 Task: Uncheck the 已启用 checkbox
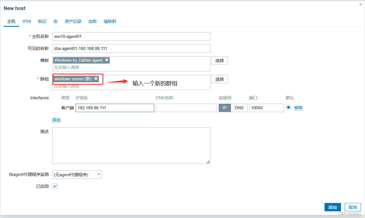pos(55,186)
